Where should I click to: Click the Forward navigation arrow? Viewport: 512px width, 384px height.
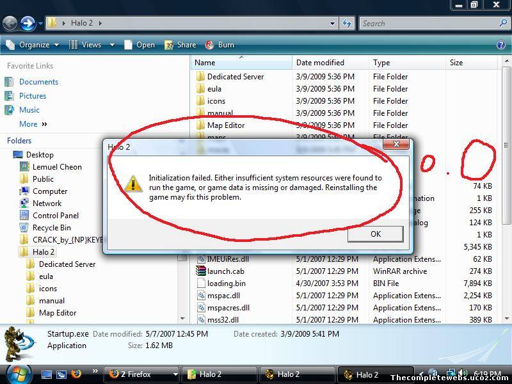click(x=28, y=24)
